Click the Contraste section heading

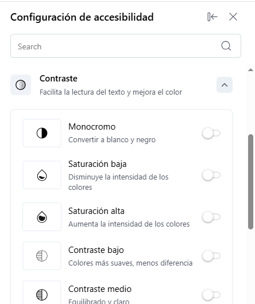59,79
